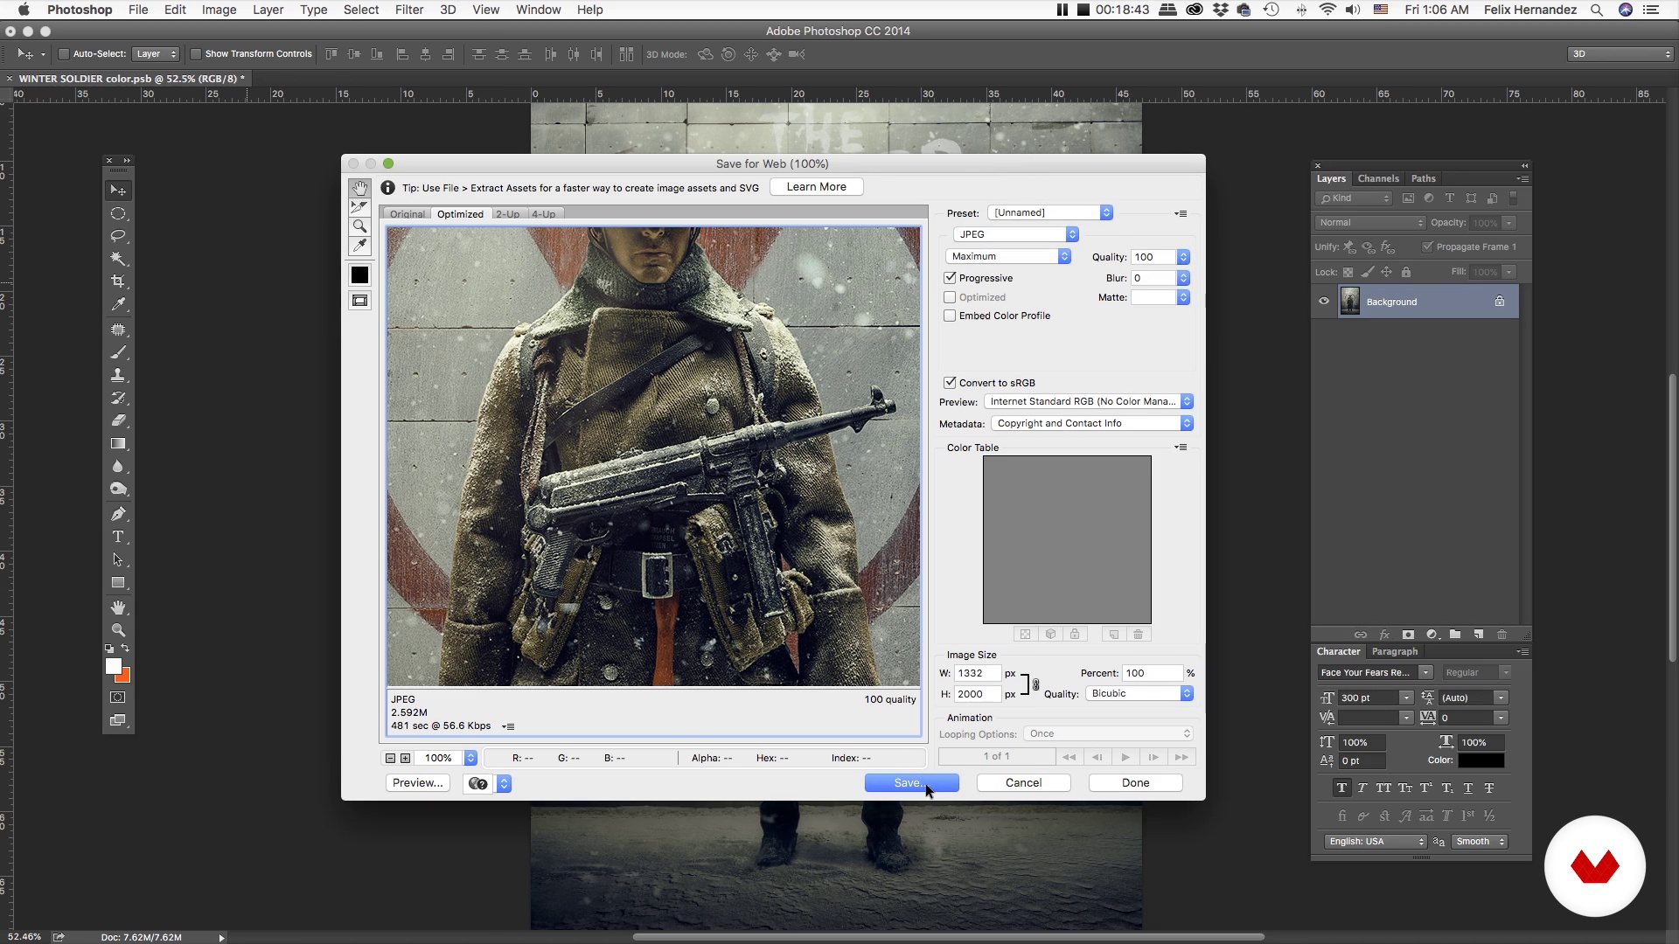Image resolution: width=1679 pixels, height=944 pixels.
Task: Click the browser preview icon button
Action: tap(478, 783)
